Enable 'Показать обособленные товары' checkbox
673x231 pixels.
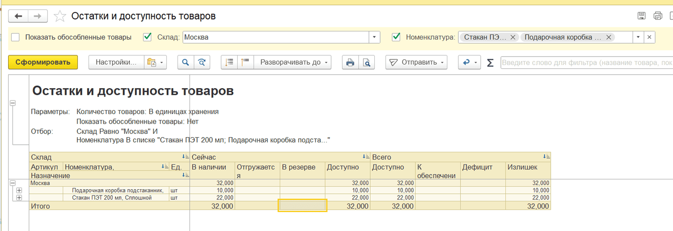click(16, 37)
